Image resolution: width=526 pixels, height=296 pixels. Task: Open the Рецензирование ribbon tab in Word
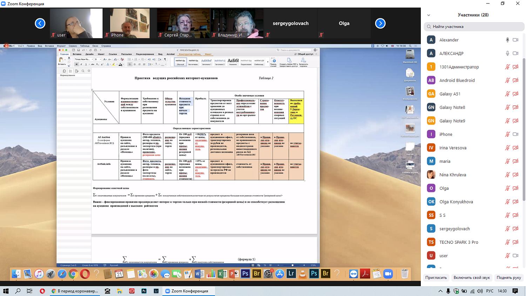[145, 54]
